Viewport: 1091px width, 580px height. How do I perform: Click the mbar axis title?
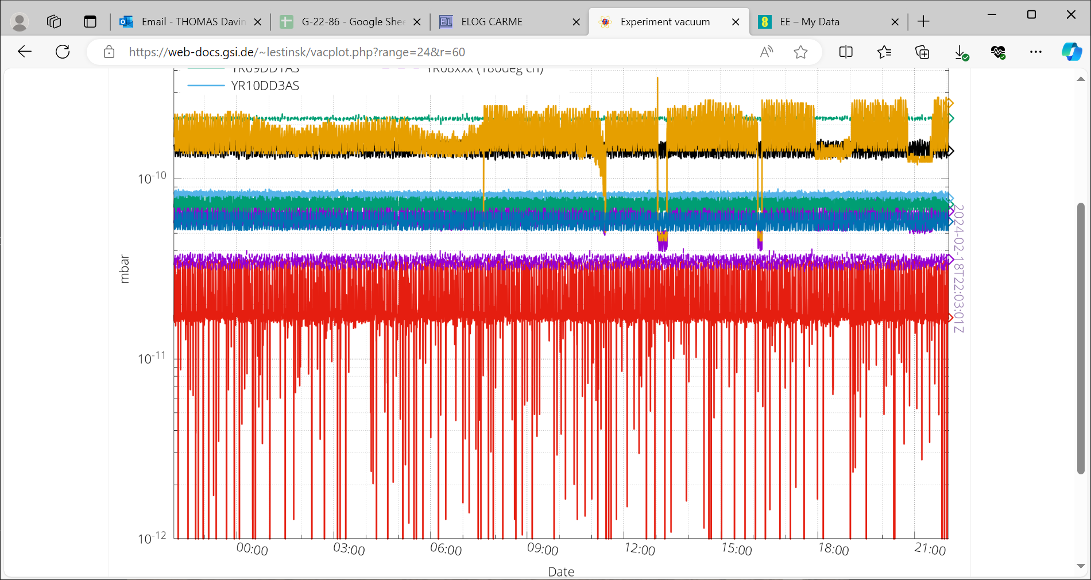point(124,269)
